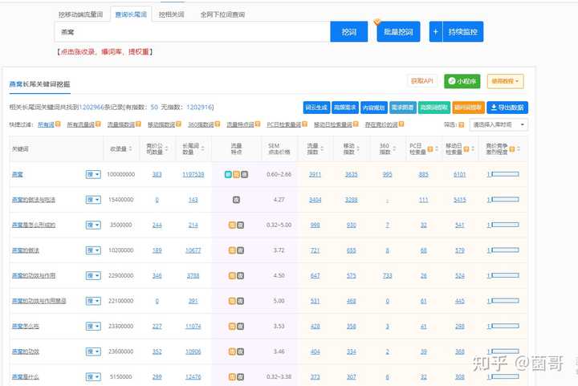The width and height of the screenshot is (578, 386).
Task: Sort by 竞价竞争激烈程度 column arrows
Action: (x=519, y=148)
